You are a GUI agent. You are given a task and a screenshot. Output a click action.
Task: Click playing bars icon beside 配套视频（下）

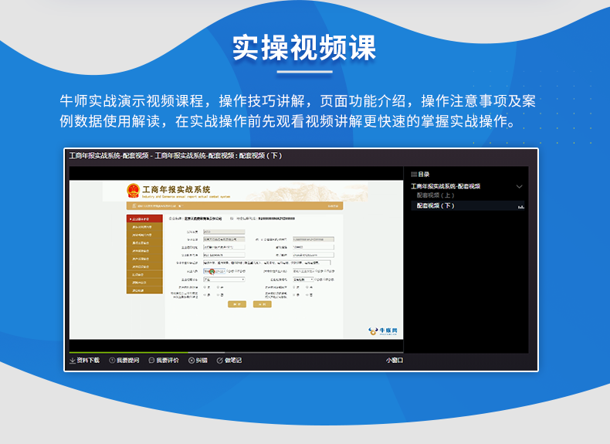pos(520,207)
